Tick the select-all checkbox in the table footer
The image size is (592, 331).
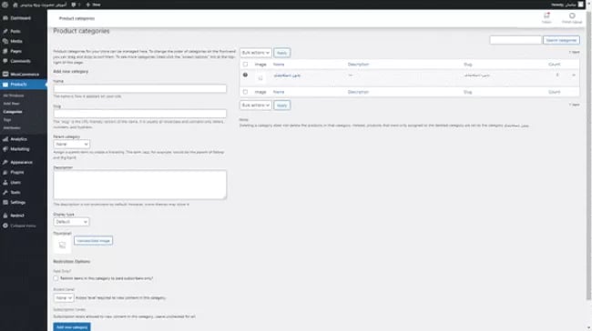click(245, 92)
